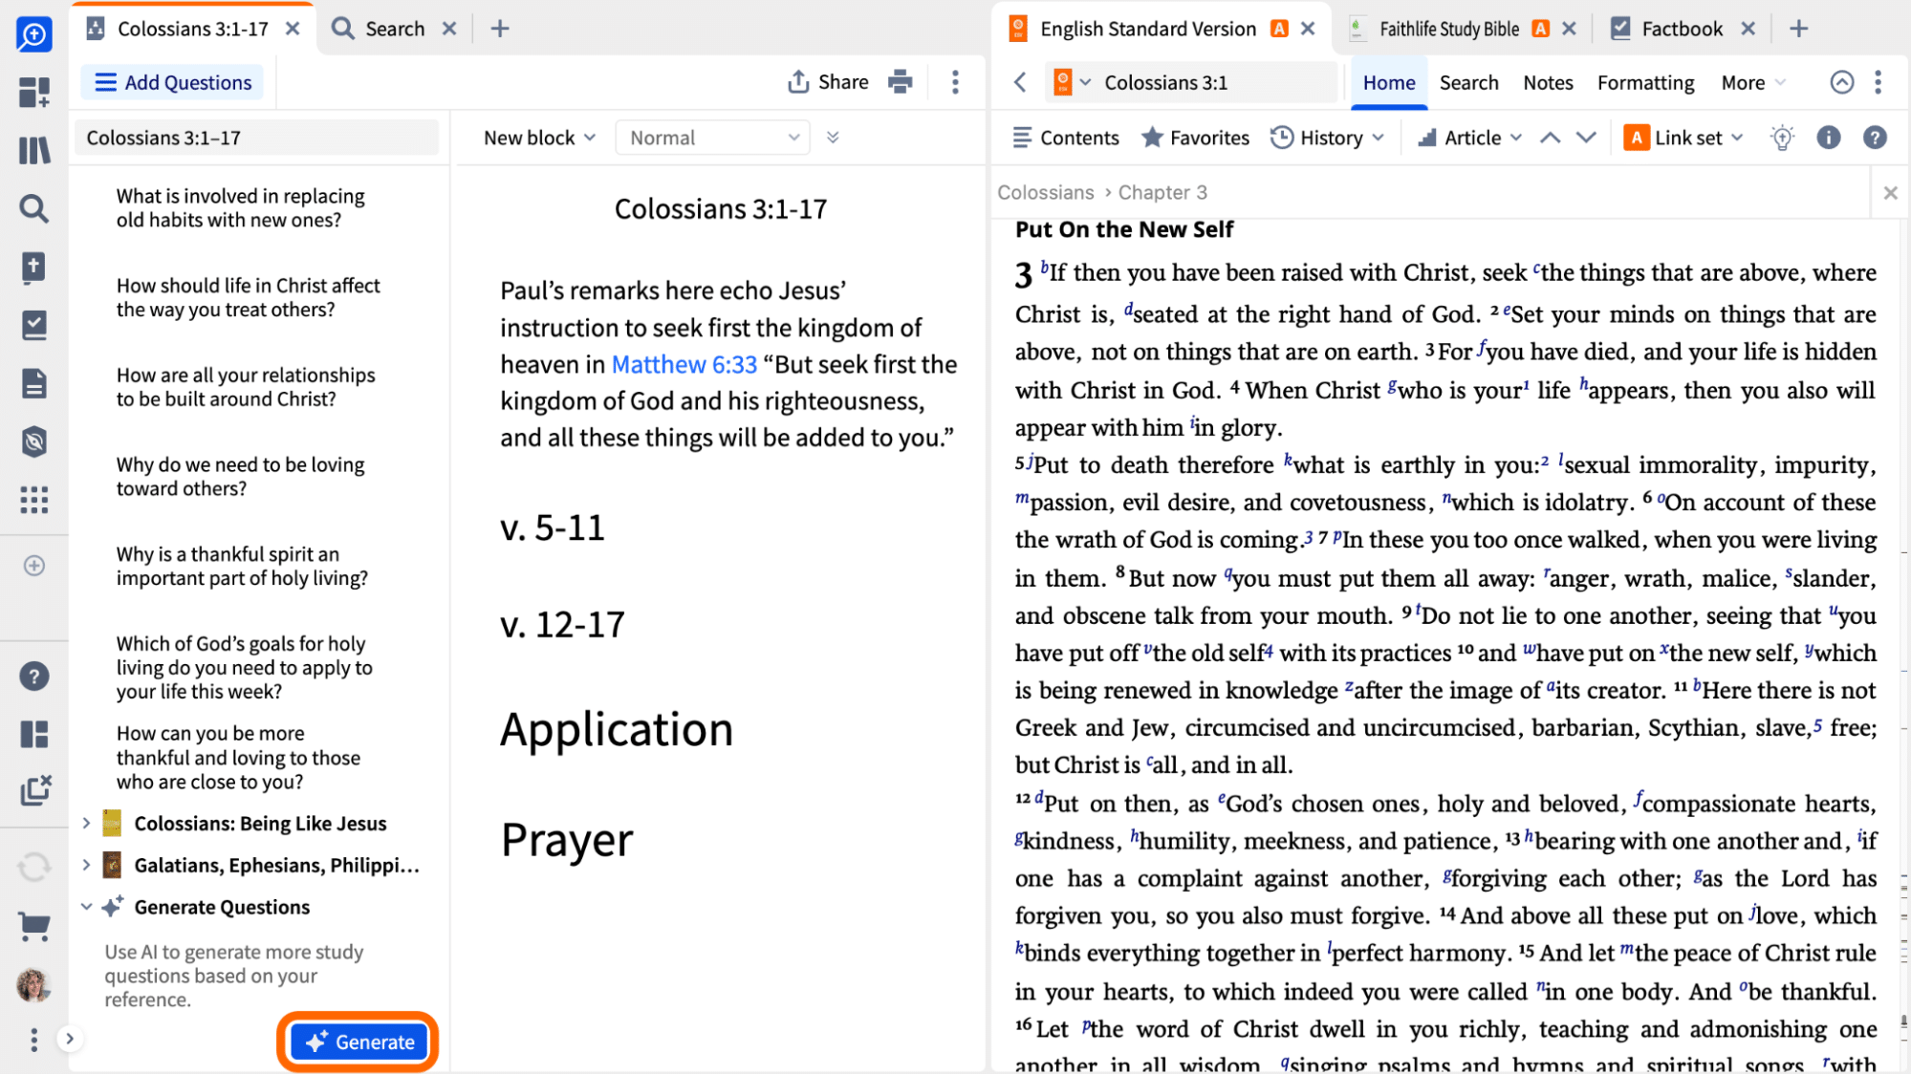Click the Chapter 3 breadcrumb
The image size is (1911, 1075).
point(1162,192)
